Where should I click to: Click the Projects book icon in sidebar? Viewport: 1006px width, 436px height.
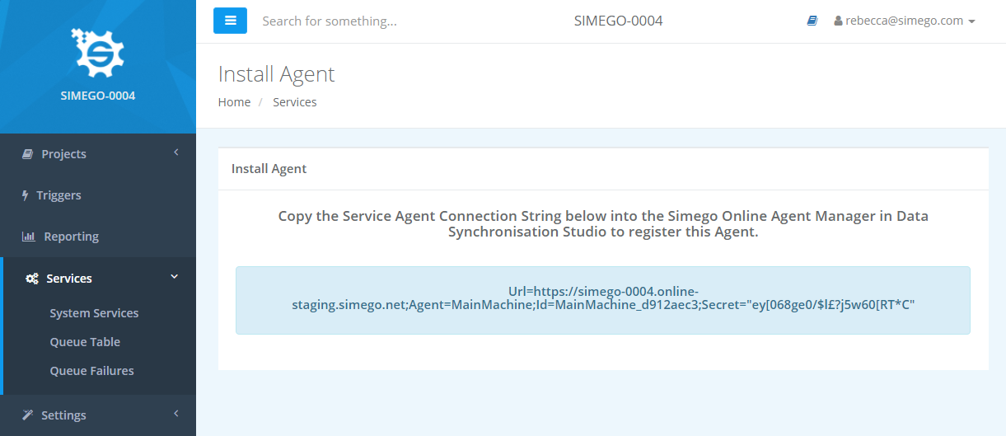point(27,154)
